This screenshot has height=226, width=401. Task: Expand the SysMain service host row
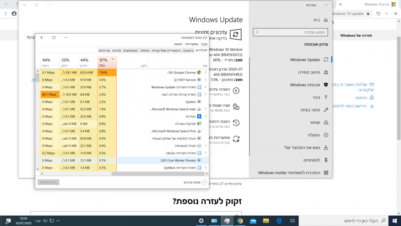coord(206,168)
